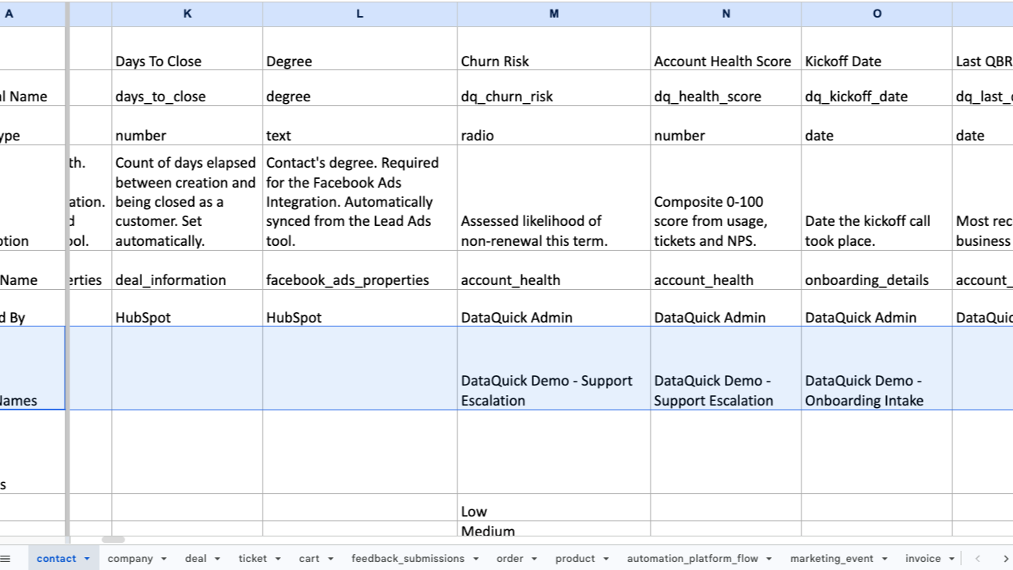Select column N header
This screenshot has width=1013, height=570.
pos(726,14)
